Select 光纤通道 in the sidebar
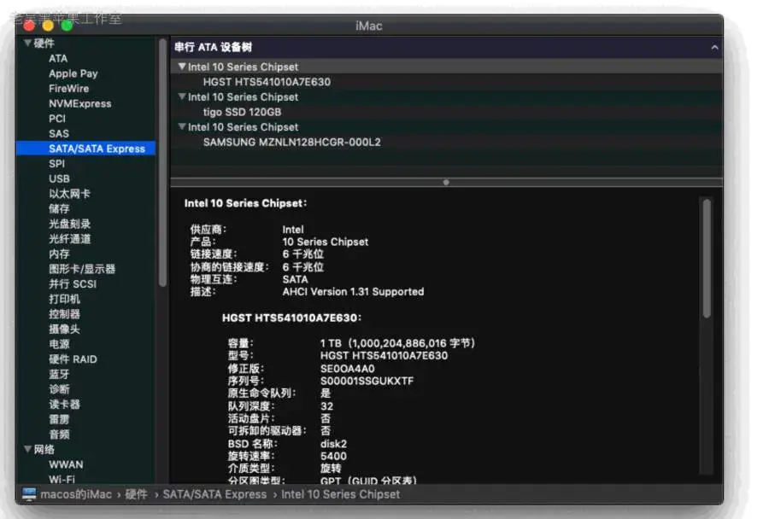Screen dimensions: 769x519 (x=69, y=239)
